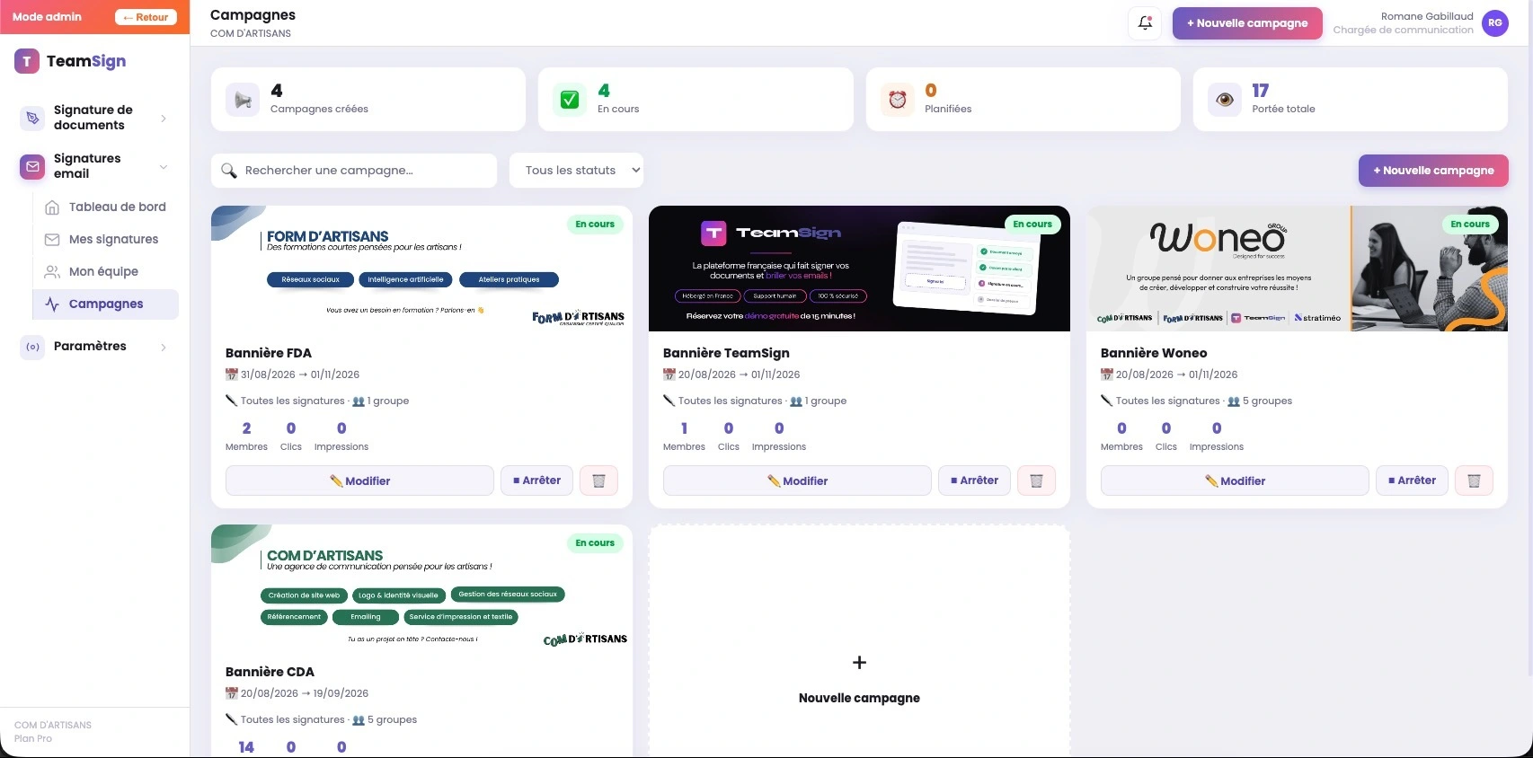Delete the Bannière FDA campaign with trash icon
The image size is (1533, 758).
[x=598, y=480]
